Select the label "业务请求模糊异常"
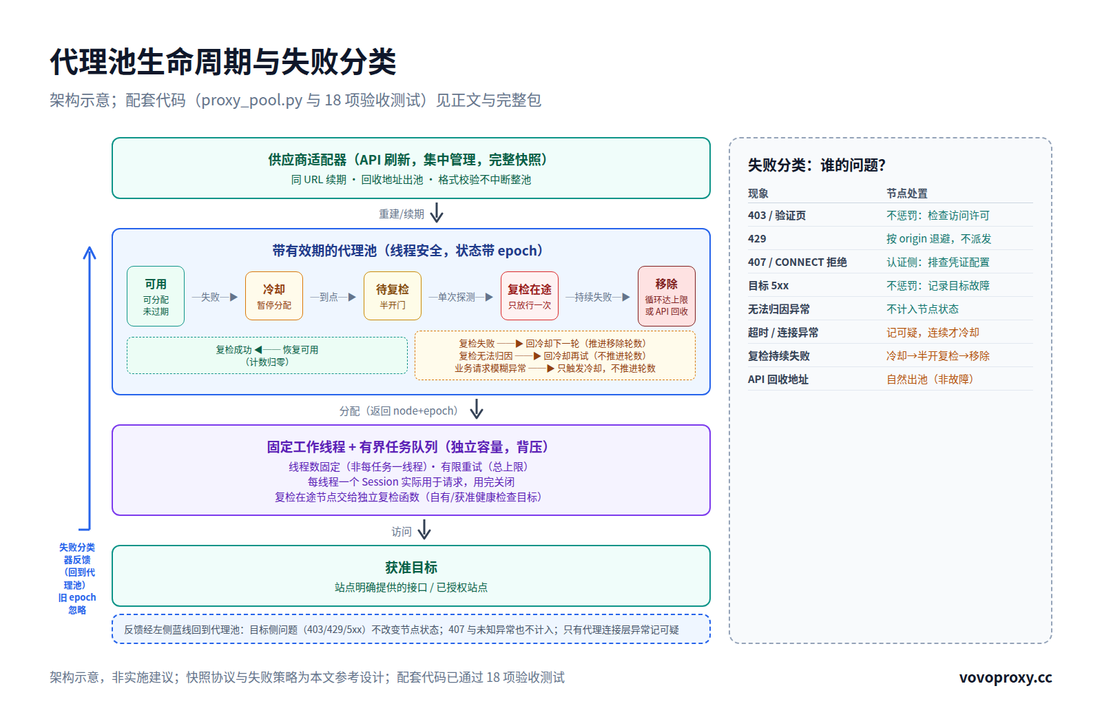The height and width of the screenshot is (726, 1102). coord(490,369)
